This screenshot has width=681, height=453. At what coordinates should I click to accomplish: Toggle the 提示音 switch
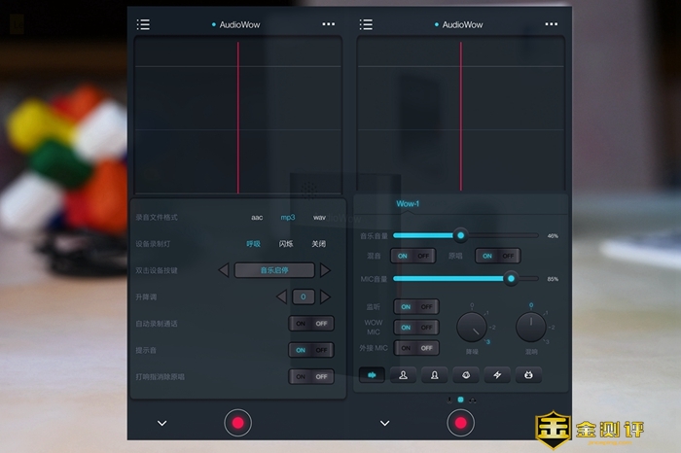311,350
